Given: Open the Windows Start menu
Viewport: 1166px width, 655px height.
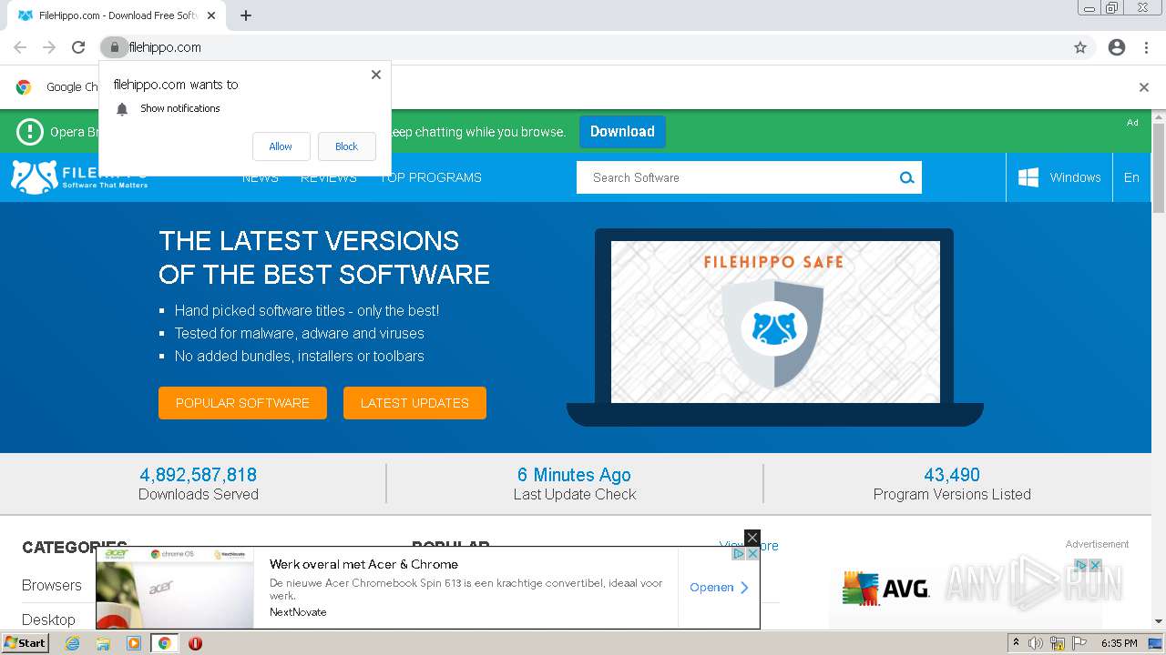Looking at the screenshot, I should pos(25,643).
